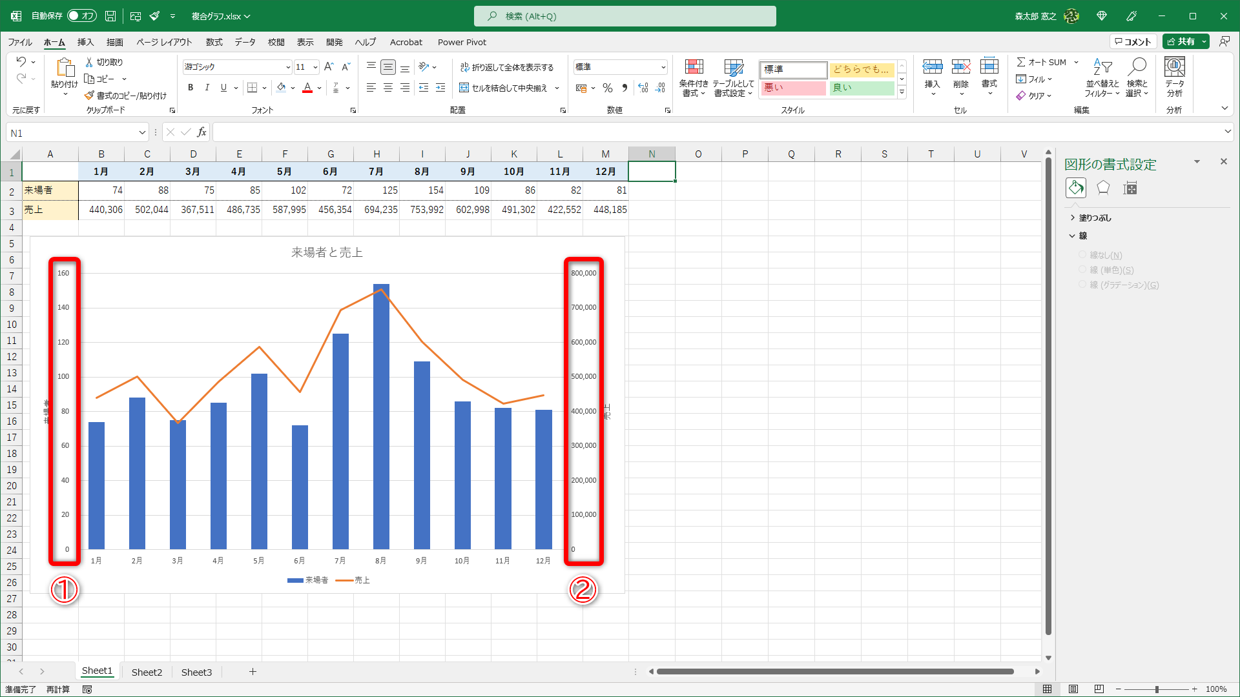
Task: Toggle the AutoSave switch
Action: (81, 16)
